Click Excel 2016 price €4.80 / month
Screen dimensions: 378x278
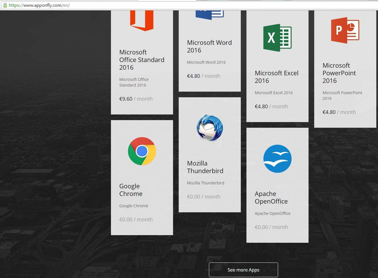[x=271, y=106]
